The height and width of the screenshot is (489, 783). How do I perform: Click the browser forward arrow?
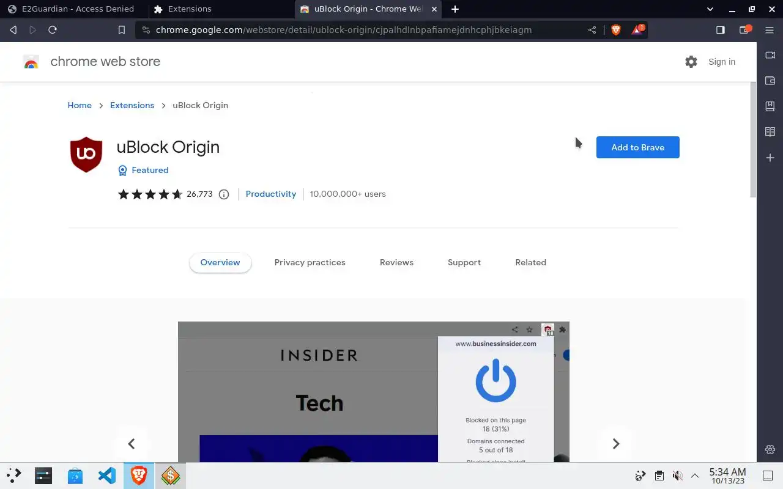point(32,30)
